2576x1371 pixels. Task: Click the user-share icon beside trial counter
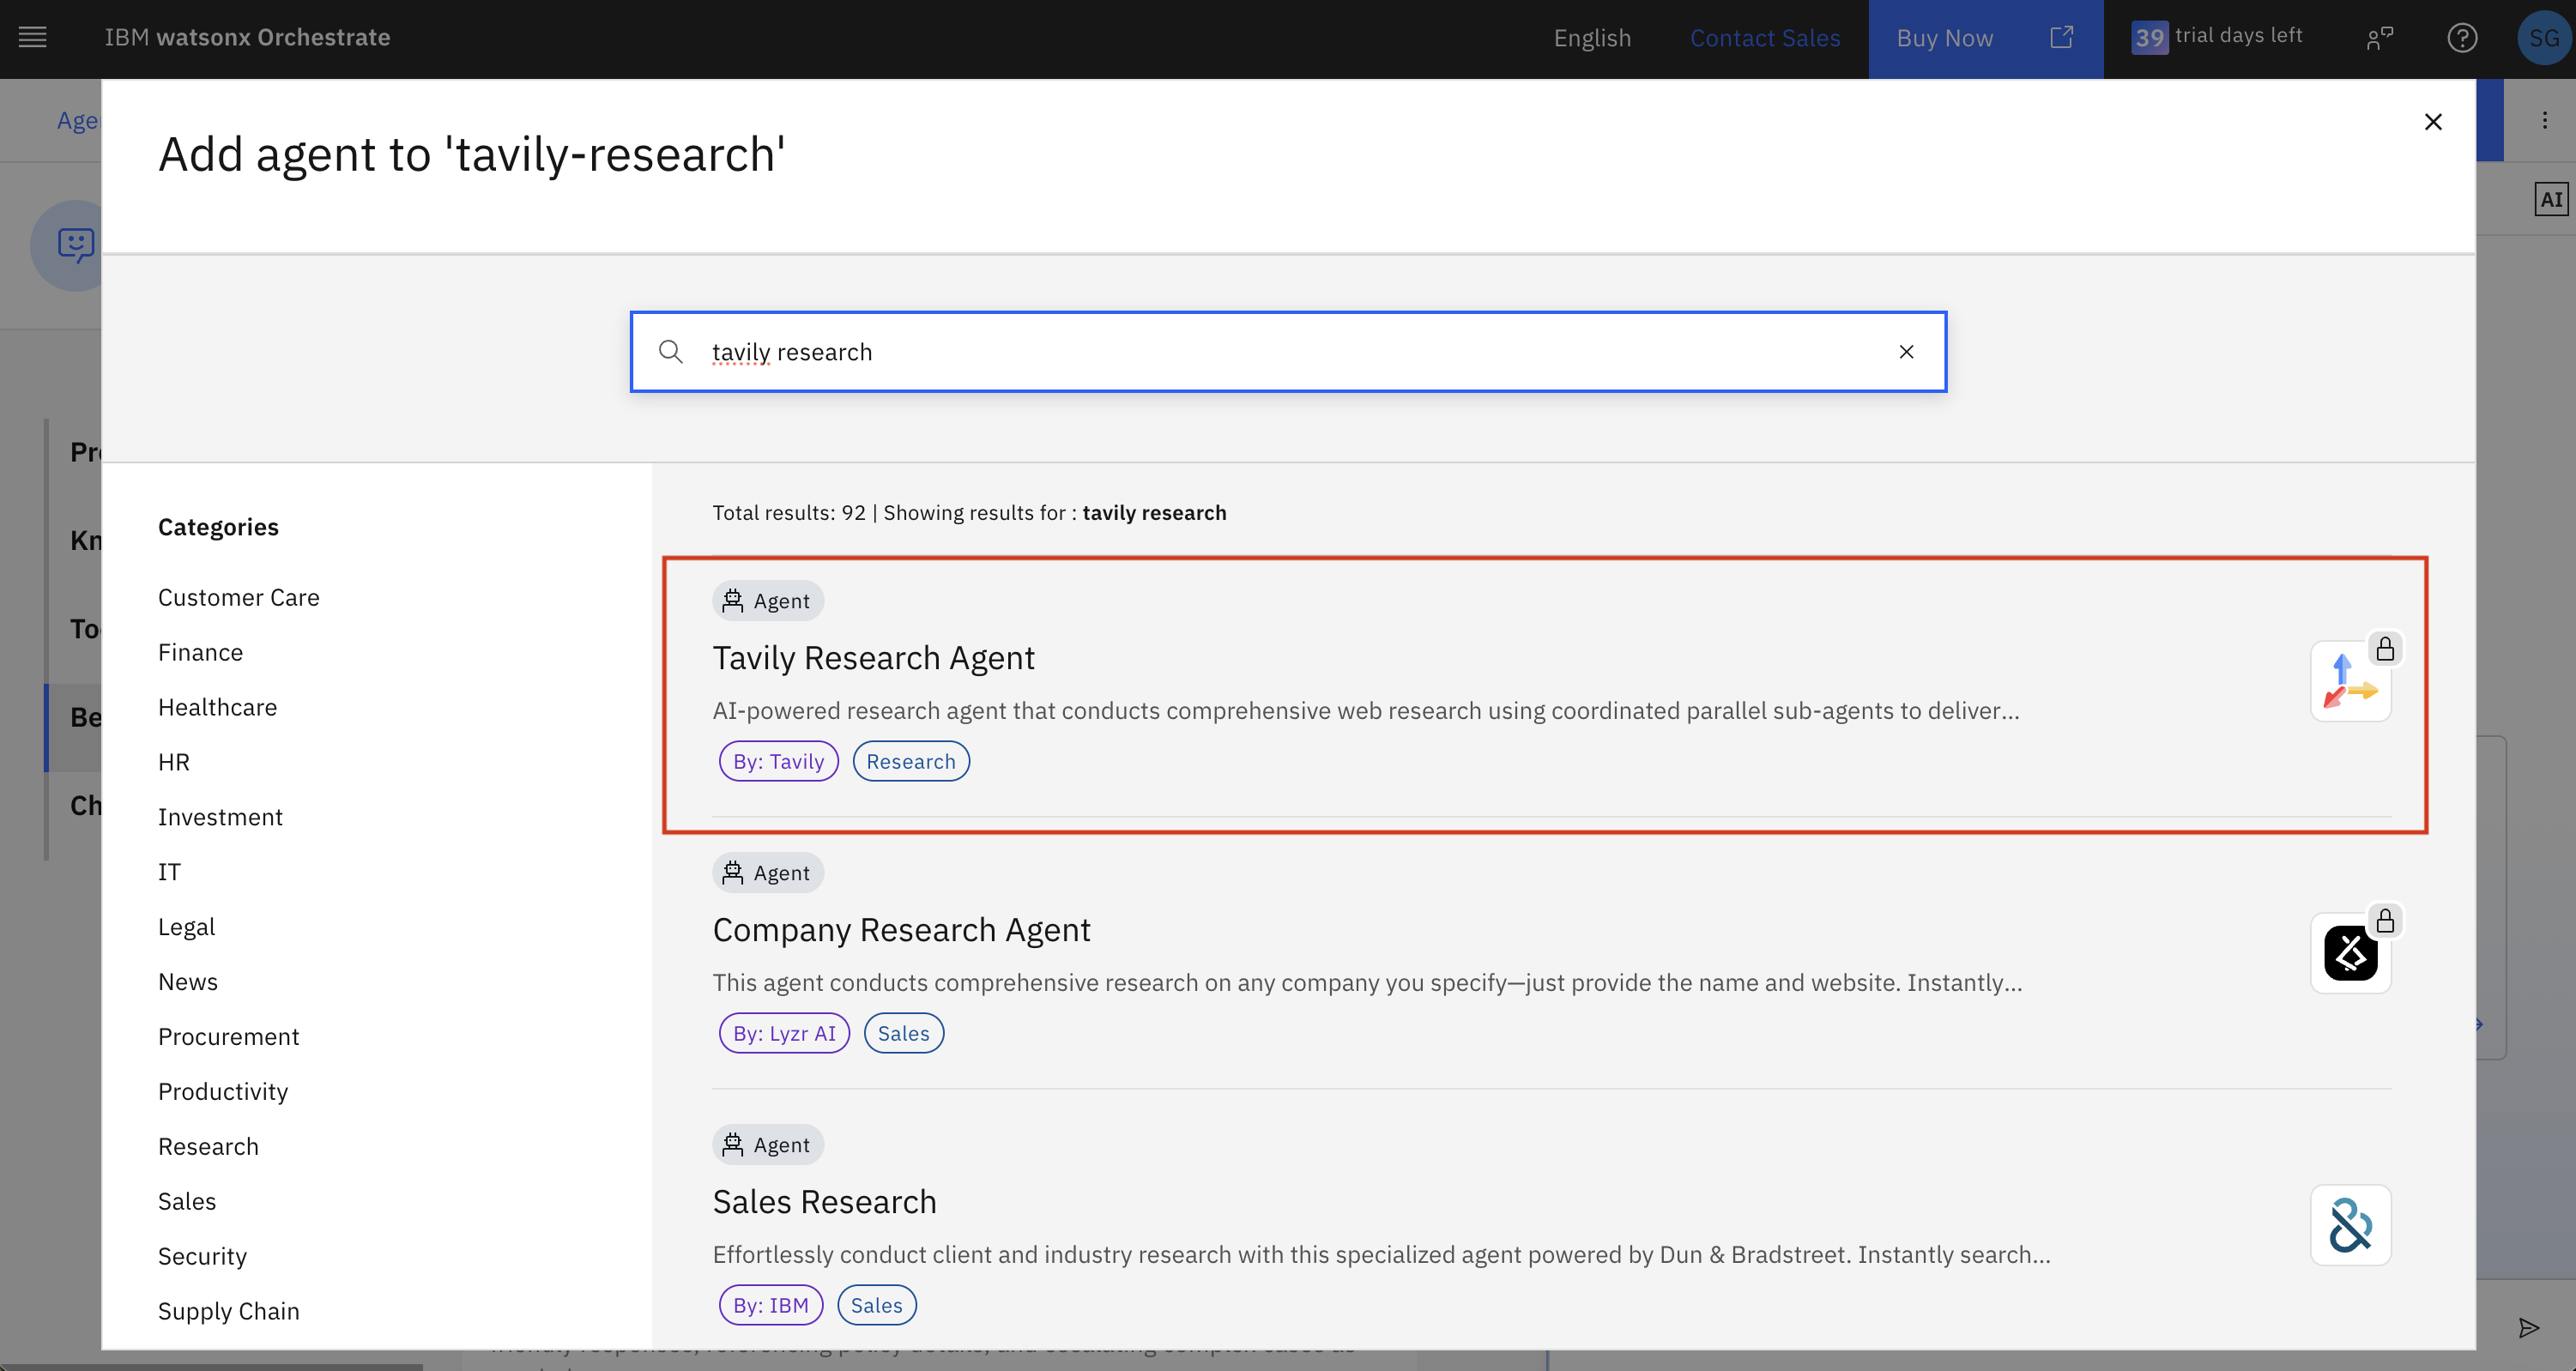tap(2379, 38)
